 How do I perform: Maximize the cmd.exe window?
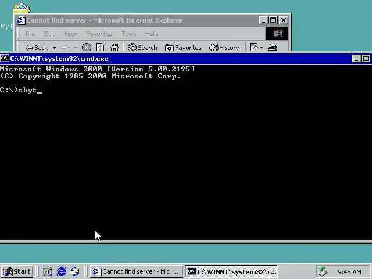pos(366,59)
